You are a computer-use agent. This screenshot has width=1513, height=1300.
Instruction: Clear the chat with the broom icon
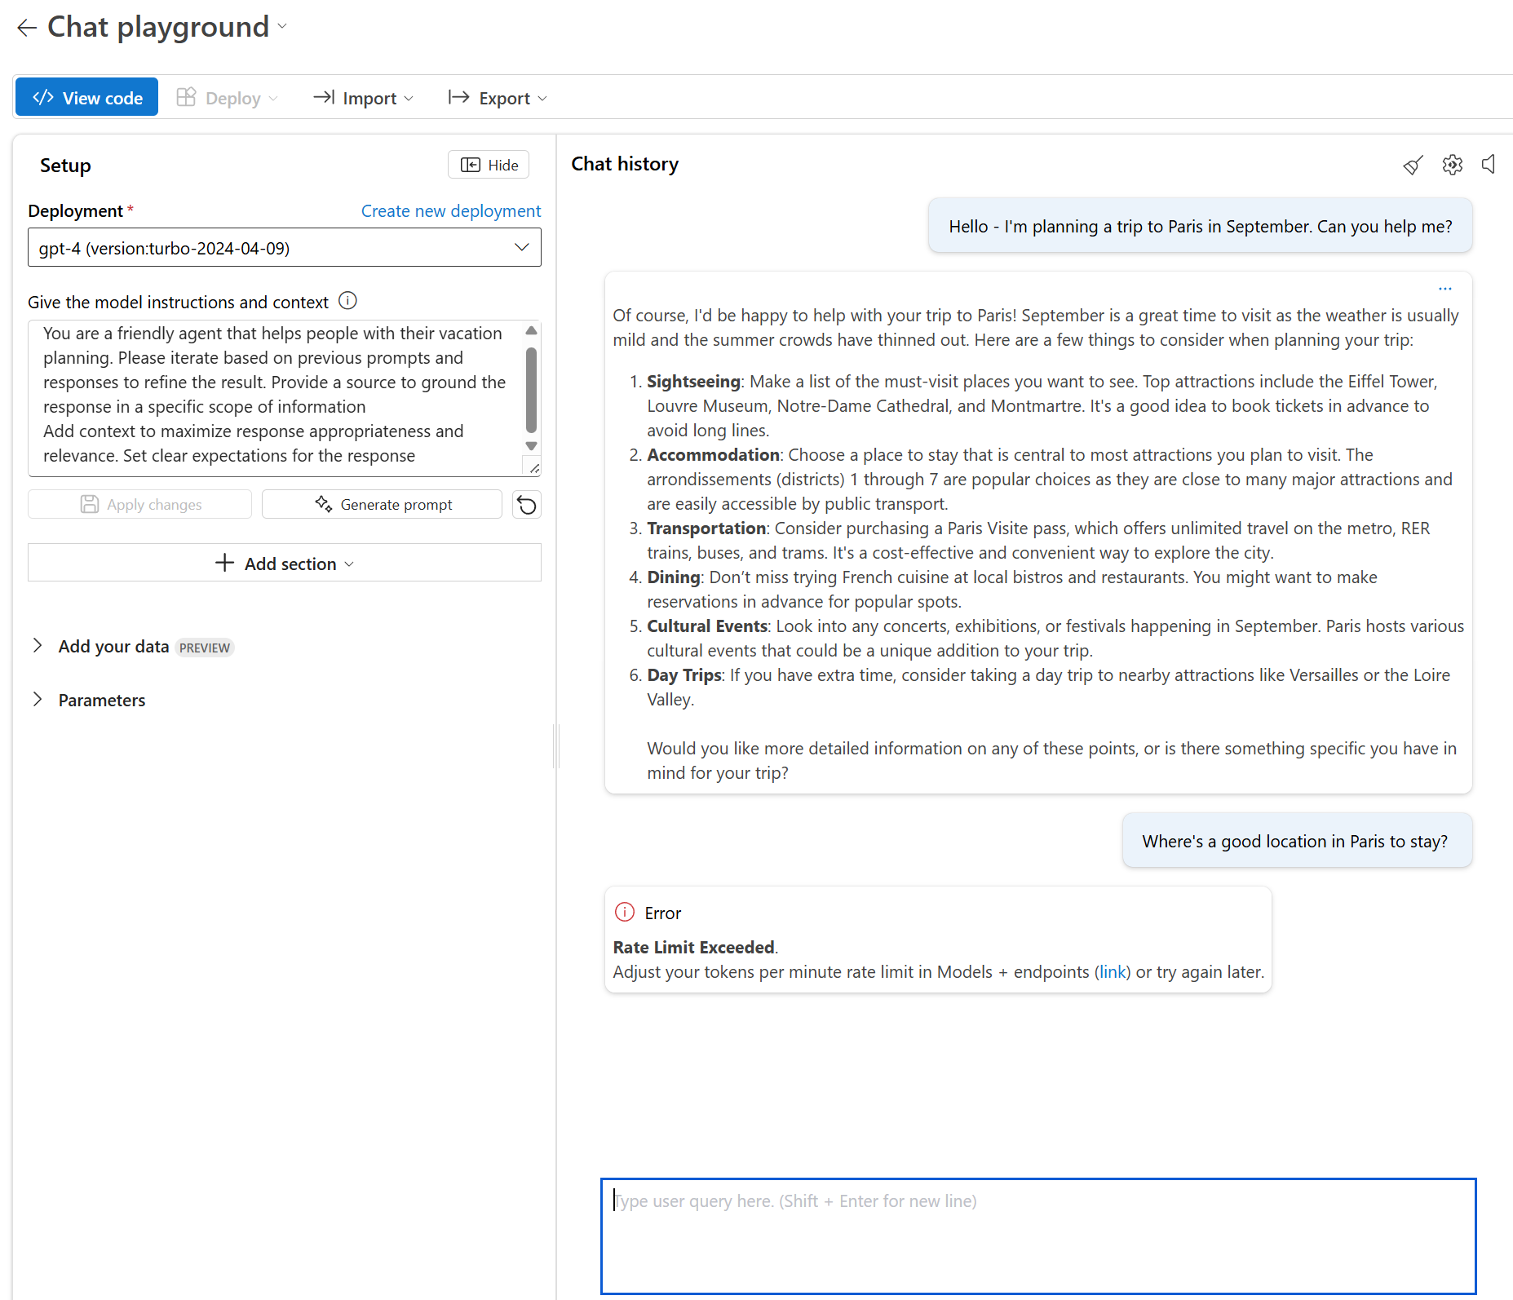[1413, 165]
